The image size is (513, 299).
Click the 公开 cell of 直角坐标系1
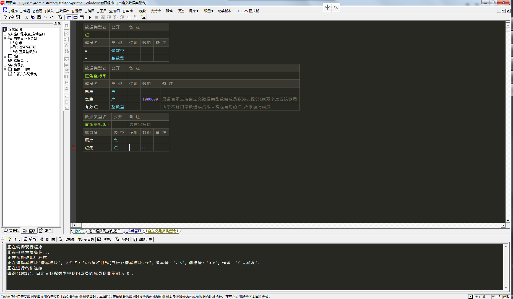point(119,125)
